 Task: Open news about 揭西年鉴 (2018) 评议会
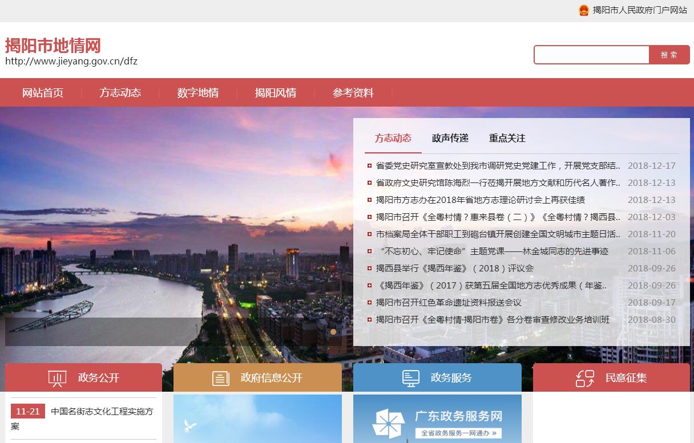[455, 269]
